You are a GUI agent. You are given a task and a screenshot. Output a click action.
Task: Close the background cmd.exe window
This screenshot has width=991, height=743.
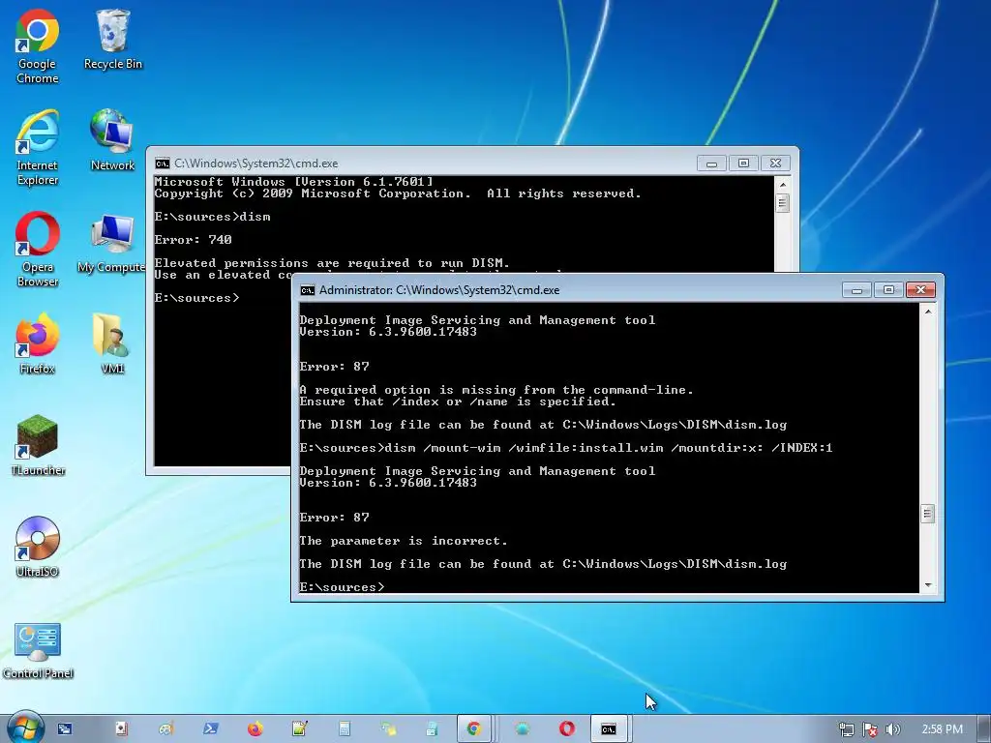pyautogui.click(x=775, y=163)
